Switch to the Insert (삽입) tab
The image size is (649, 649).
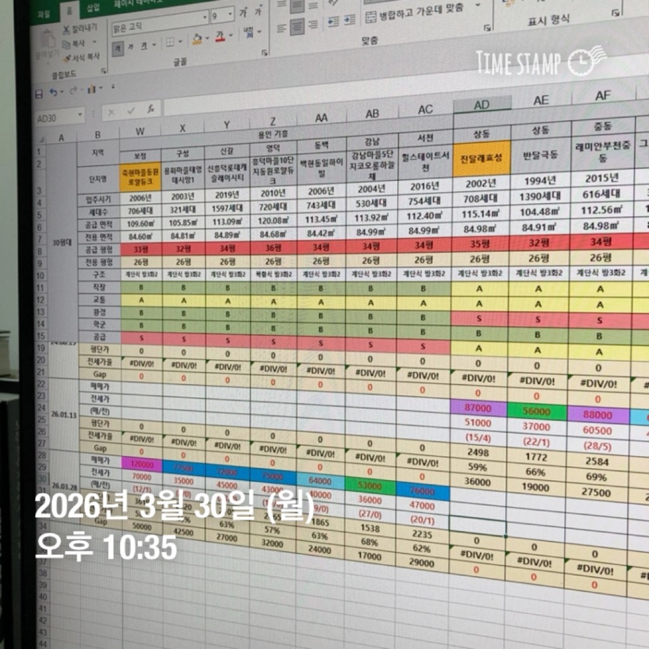pos(94,7)
